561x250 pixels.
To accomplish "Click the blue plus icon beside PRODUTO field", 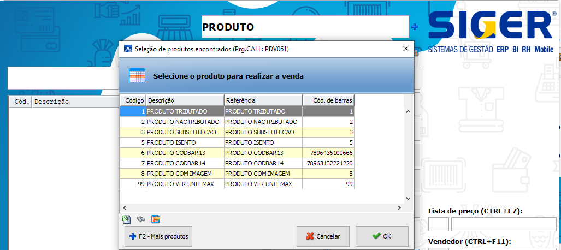I will pyautogui.click(x=415, y=26).
